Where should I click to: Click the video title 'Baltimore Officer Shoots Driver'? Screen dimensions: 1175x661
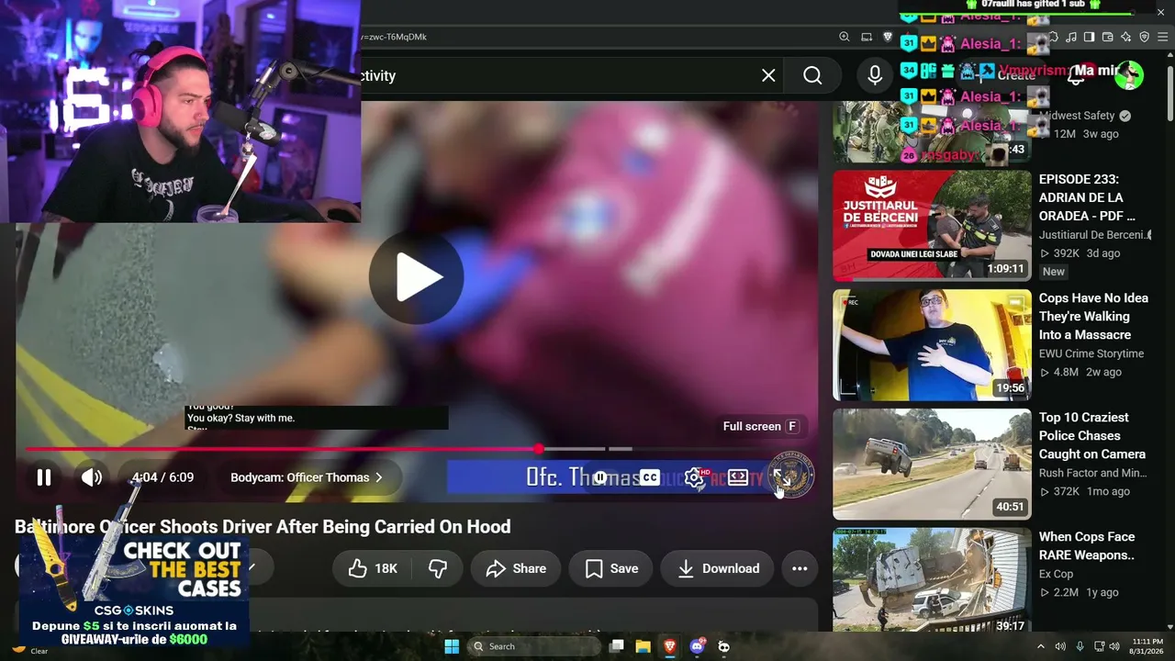(x=263, y=527)
